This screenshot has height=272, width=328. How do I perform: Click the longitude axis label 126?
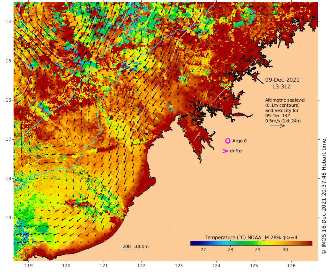coord(292,266)
